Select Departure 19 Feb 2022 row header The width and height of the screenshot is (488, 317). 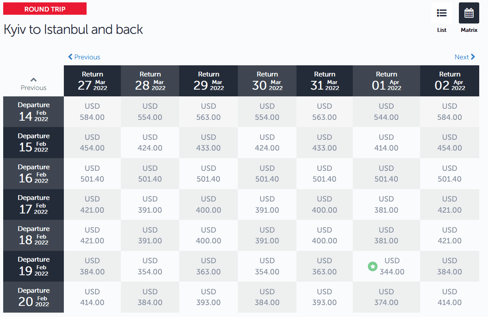[x=34, y=266]
